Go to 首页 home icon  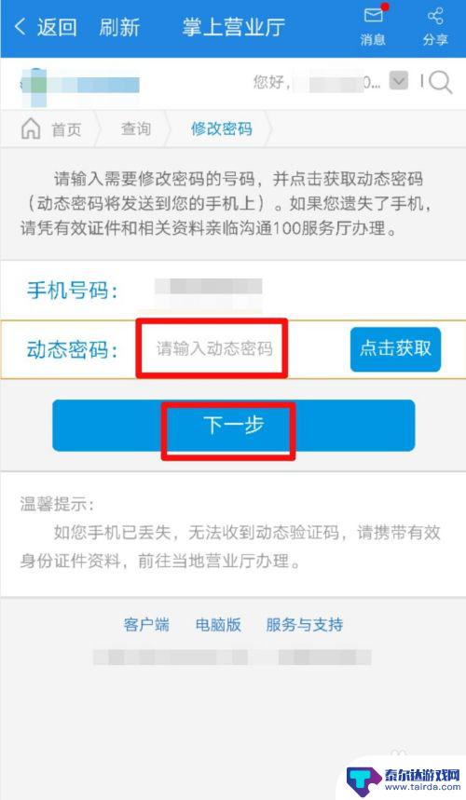pyautogui.click(x=31, y=129)
